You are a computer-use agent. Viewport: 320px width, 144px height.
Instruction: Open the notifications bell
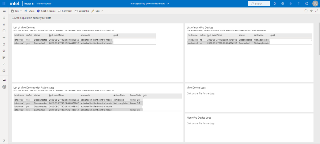point(274,3)
